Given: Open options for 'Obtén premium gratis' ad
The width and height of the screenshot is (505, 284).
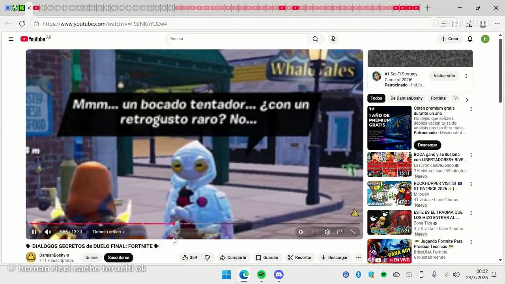Looking at the screenshot, I should click(471, 109).
